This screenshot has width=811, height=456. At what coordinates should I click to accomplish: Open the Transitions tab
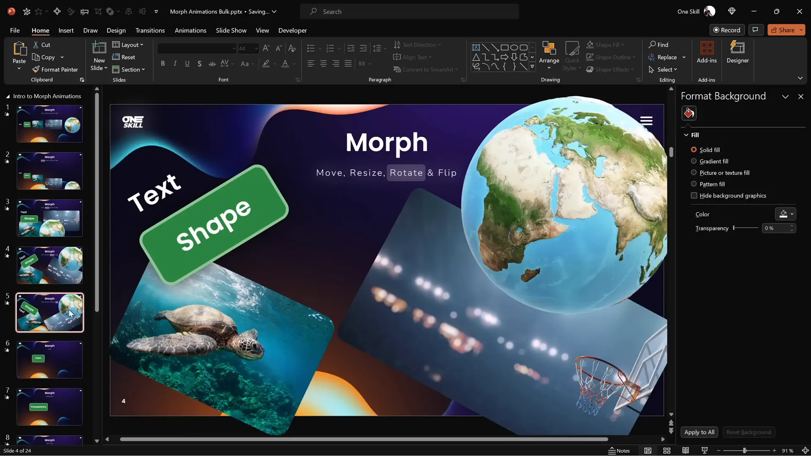tap(150, 30)
